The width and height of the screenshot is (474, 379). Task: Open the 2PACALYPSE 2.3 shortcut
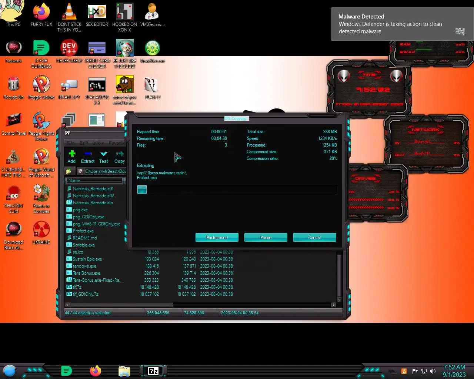coord(97,90)
